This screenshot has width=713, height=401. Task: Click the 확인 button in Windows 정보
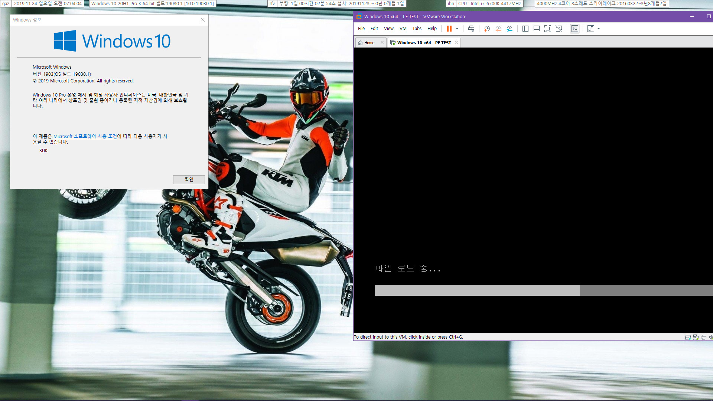point(189,179)
